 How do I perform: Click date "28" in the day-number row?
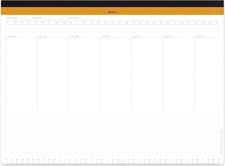(x=196, y=22)
